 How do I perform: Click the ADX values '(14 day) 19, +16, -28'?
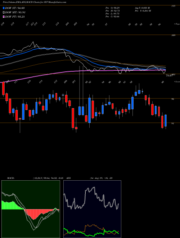(x=101, y=178)
